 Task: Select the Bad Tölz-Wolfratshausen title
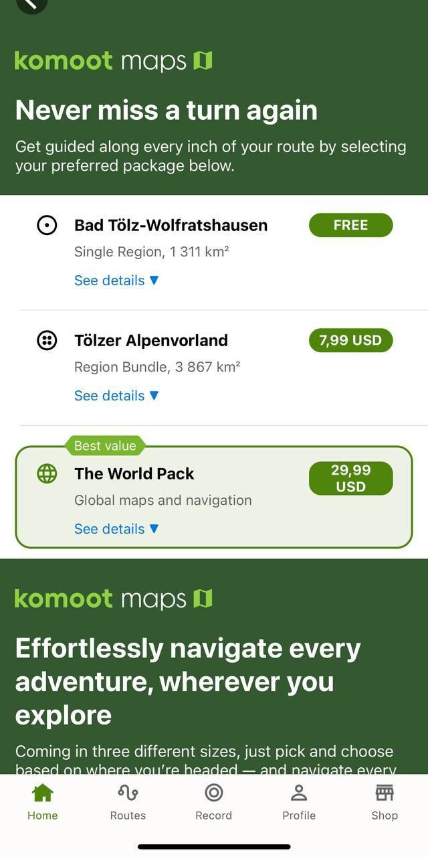pos(171,225)
